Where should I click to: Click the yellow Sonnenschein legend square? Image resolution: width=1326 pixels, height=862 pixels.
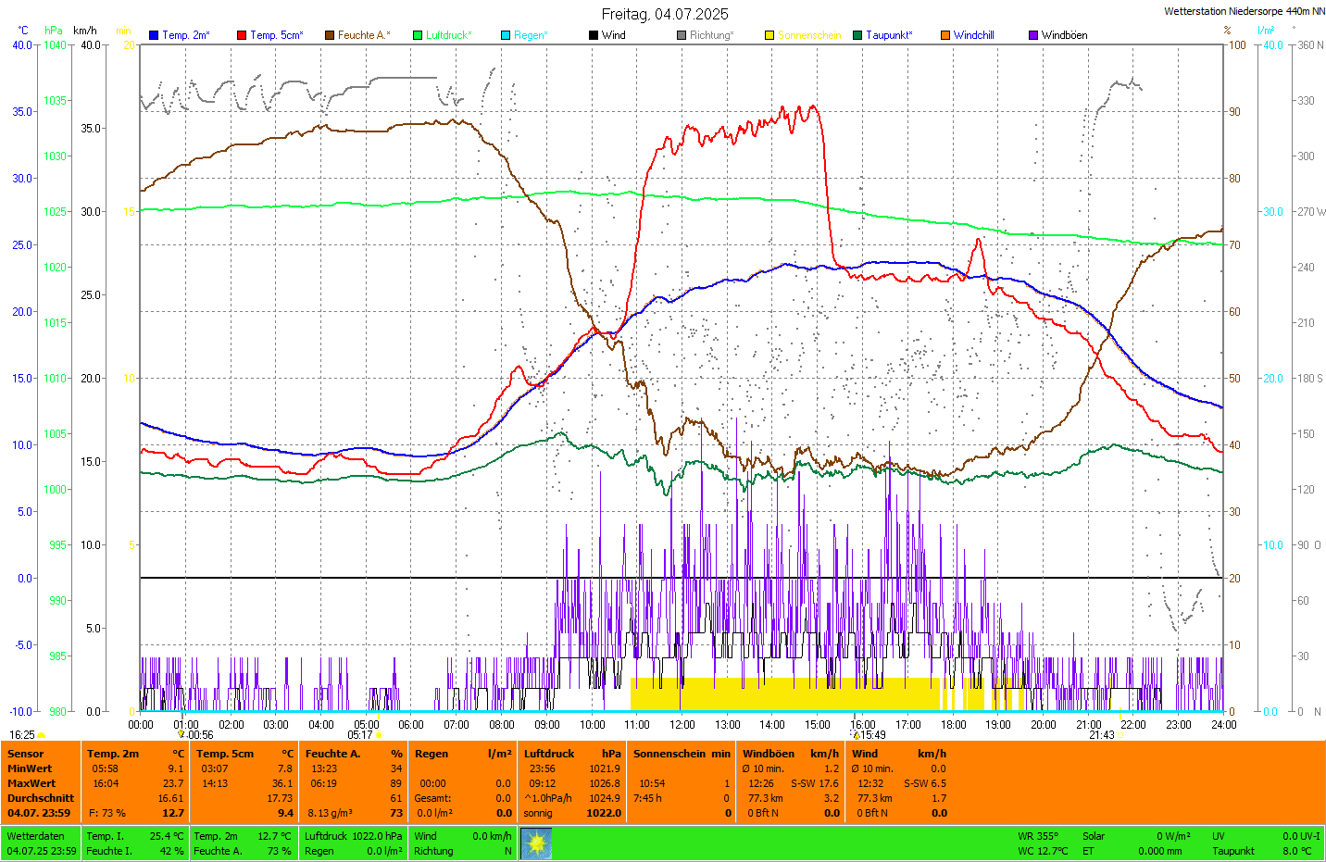coord(769,35)
